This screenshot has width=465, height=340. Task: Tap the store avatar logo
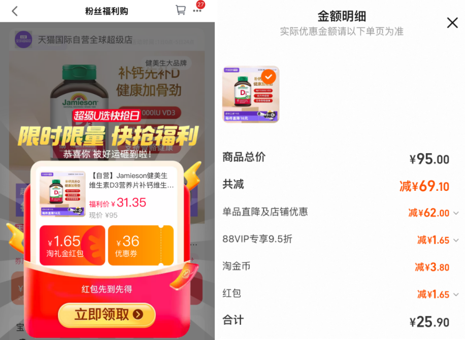23,40
